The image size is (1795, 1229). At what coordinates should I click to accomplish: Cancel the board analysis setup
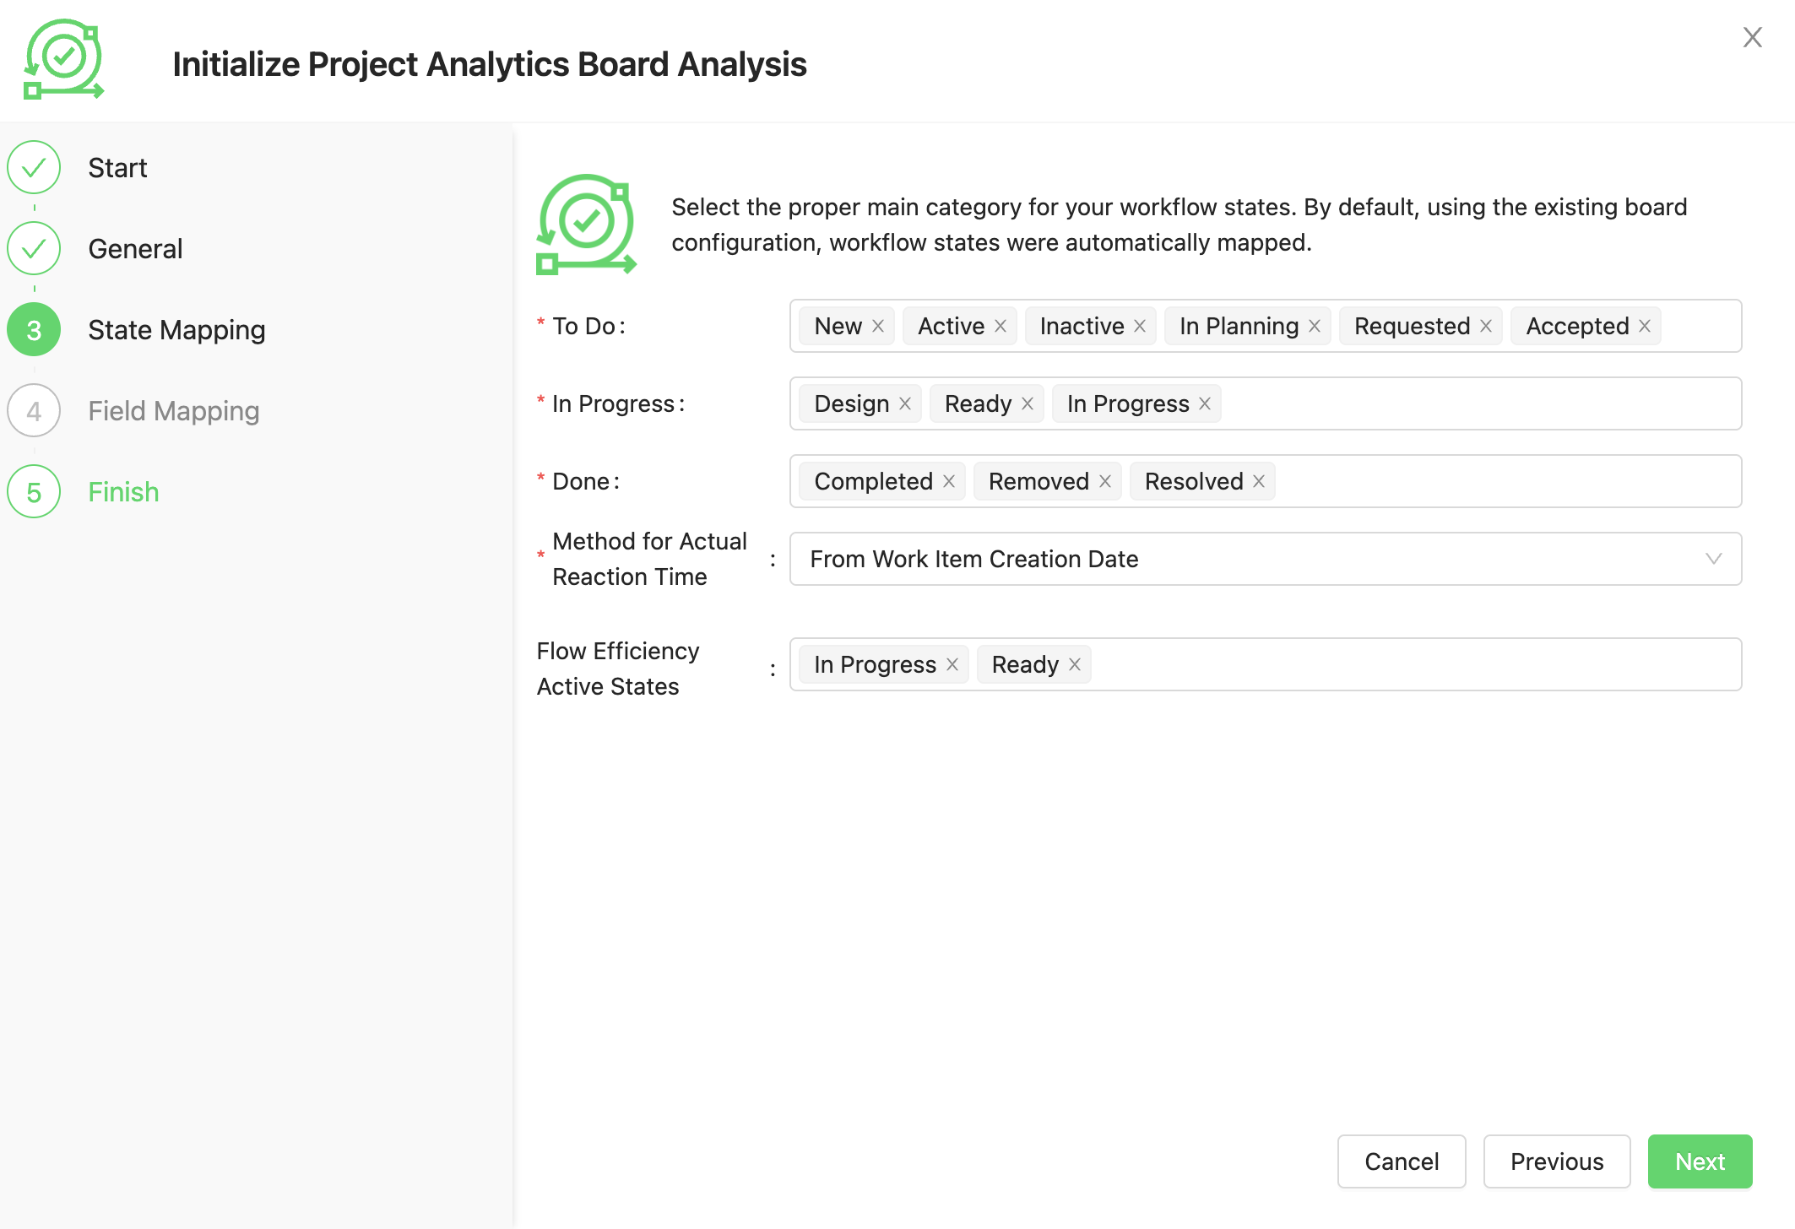coord(1401,1161)
